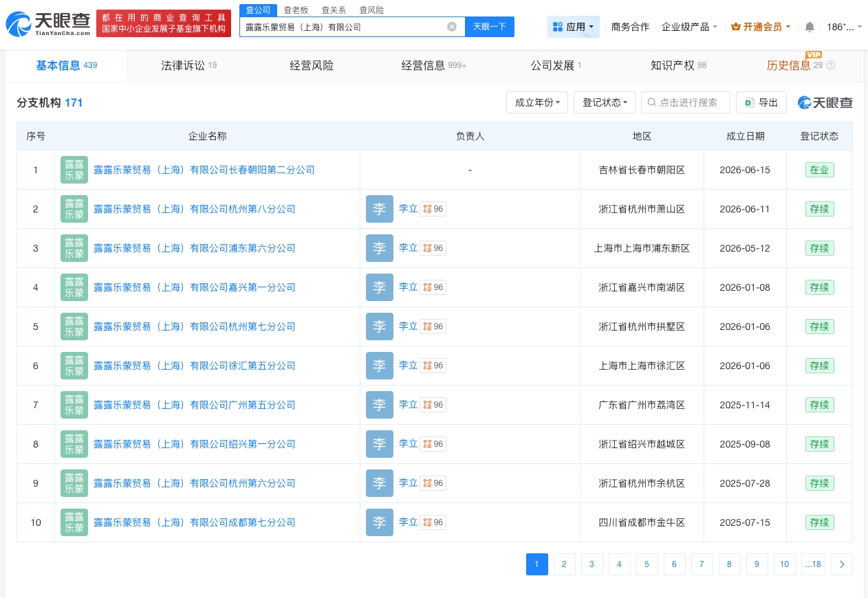
Task: Switch to the 经营风险 tab
Action: point(312,66)
